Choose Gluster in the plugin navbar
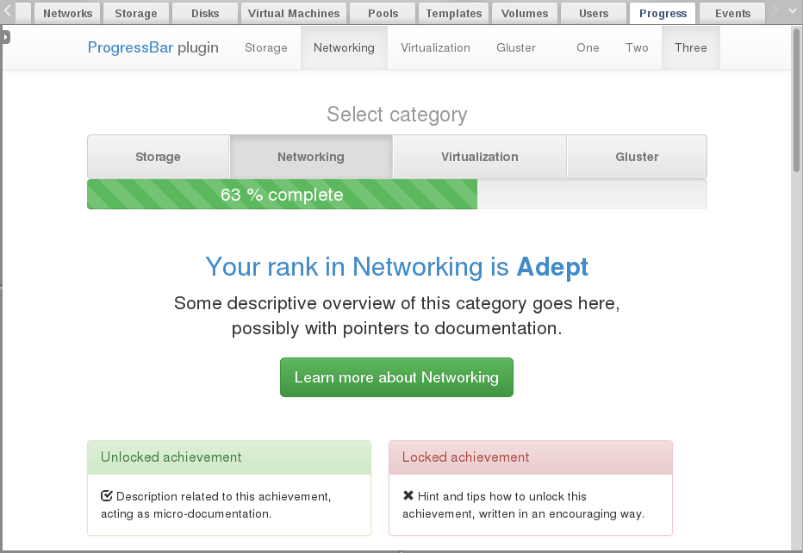 pos(516,47)
